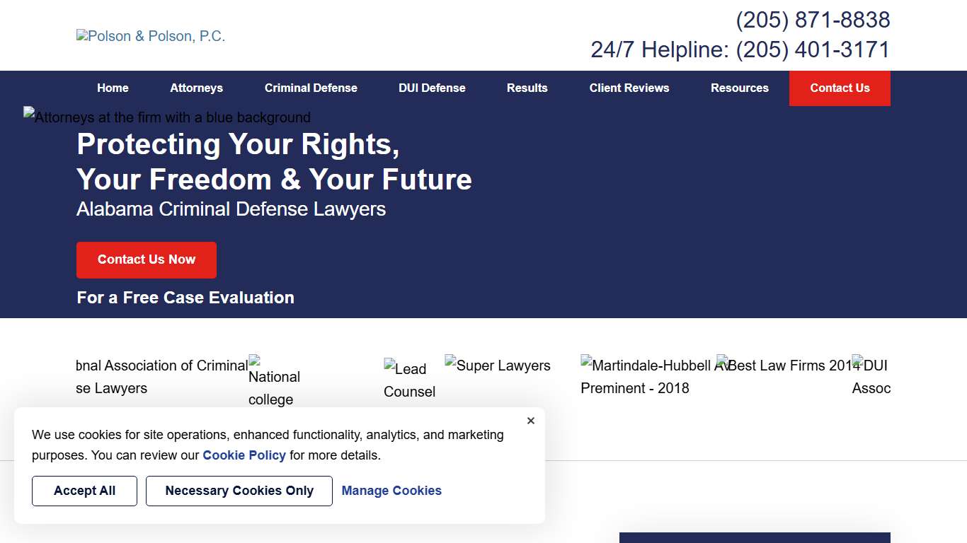Viewport: 967px width, 543px height.
Task: Click the red Contact Us nav button
Action: coord(840,88)
